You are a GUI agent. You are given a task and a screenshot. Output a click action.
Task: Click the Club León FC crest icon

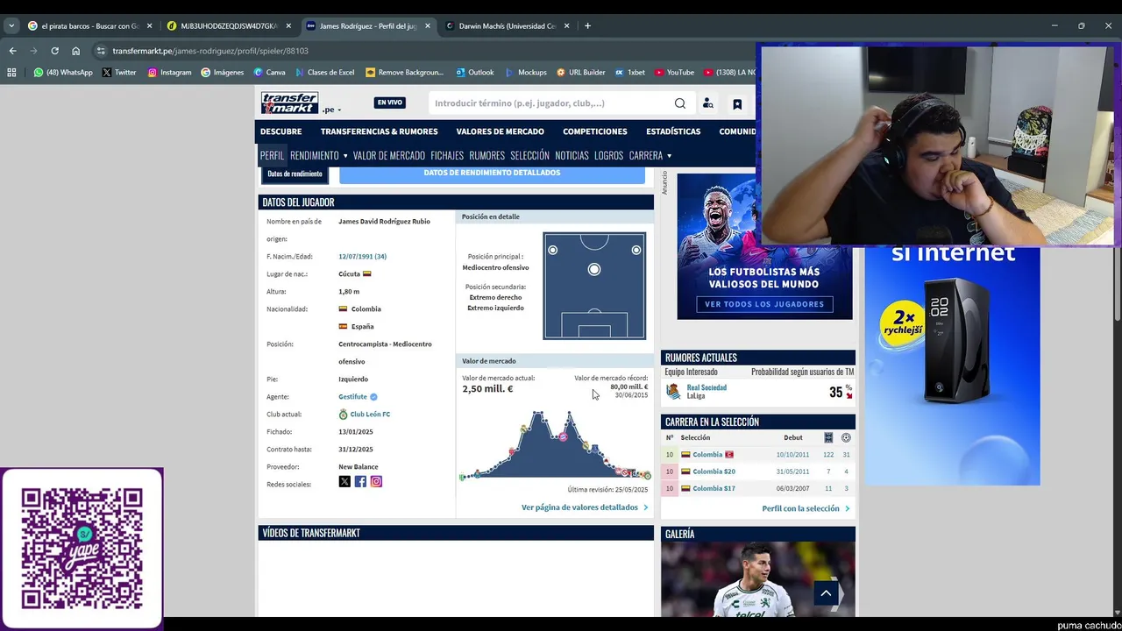pyautogui.click(x=343, y=414)
